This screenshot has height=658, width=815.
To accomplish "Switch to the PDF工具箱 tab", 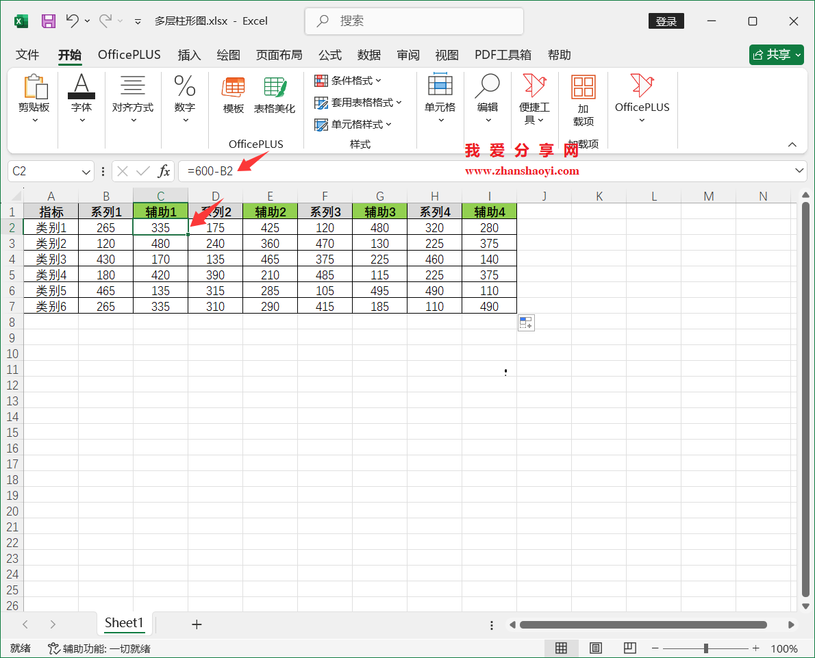I will [x=503, y=55].
